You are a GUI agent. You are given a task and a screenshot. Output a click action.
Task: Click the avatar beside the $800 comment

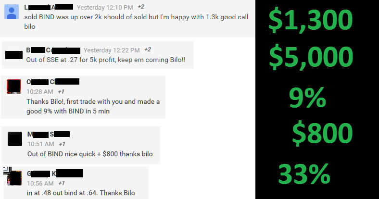coord(15,139)
